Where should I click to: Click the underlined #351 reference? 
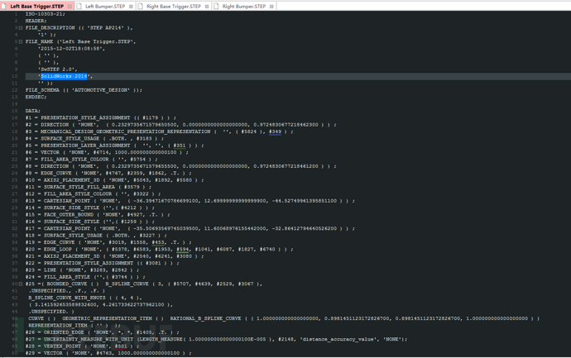(x=180, y=146)
